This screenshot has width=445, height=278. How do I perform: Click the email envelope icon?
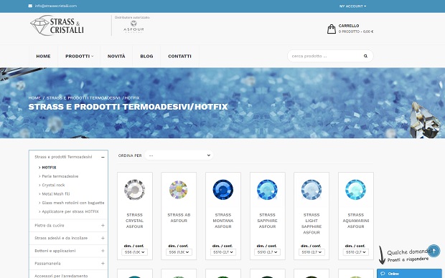[x=30, y=6]
